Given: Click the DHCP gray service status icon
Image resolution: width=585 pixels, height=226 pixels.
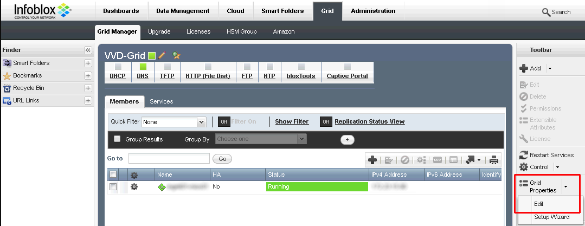Looking at the screenshot, I should click(x=118, y=67).
